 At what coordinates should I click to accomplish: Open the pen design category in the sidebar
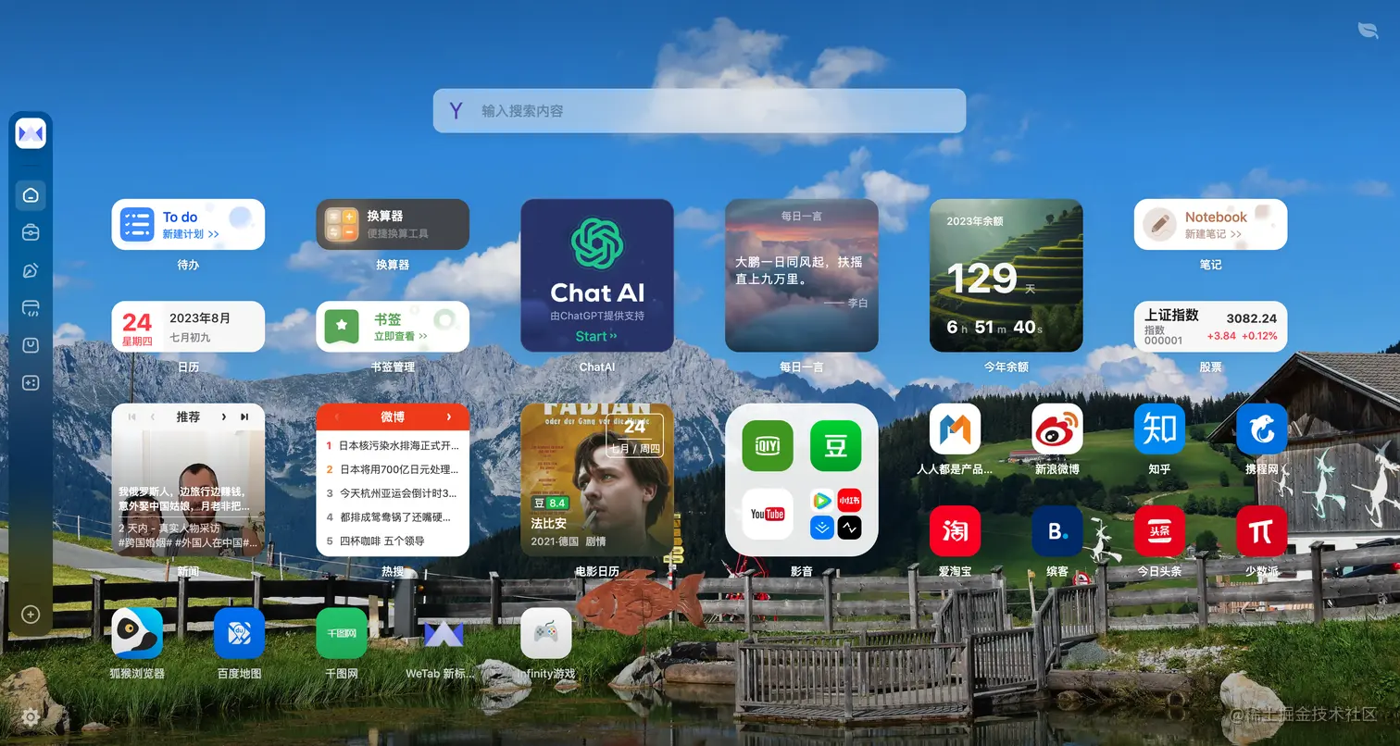point(31,270)
